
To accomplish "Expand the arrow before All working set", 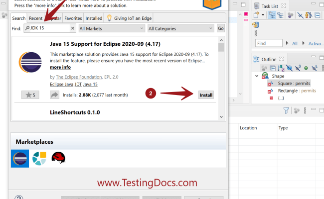I will [x=287, y=43].
